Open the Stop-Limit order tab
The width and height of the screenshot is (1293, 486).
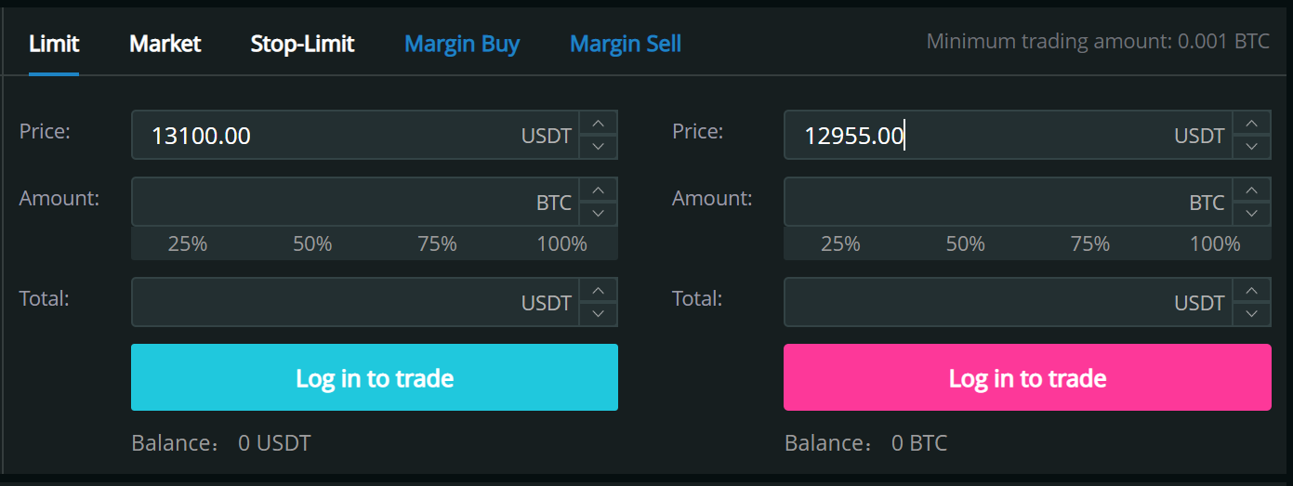click(x=302, y=44)
